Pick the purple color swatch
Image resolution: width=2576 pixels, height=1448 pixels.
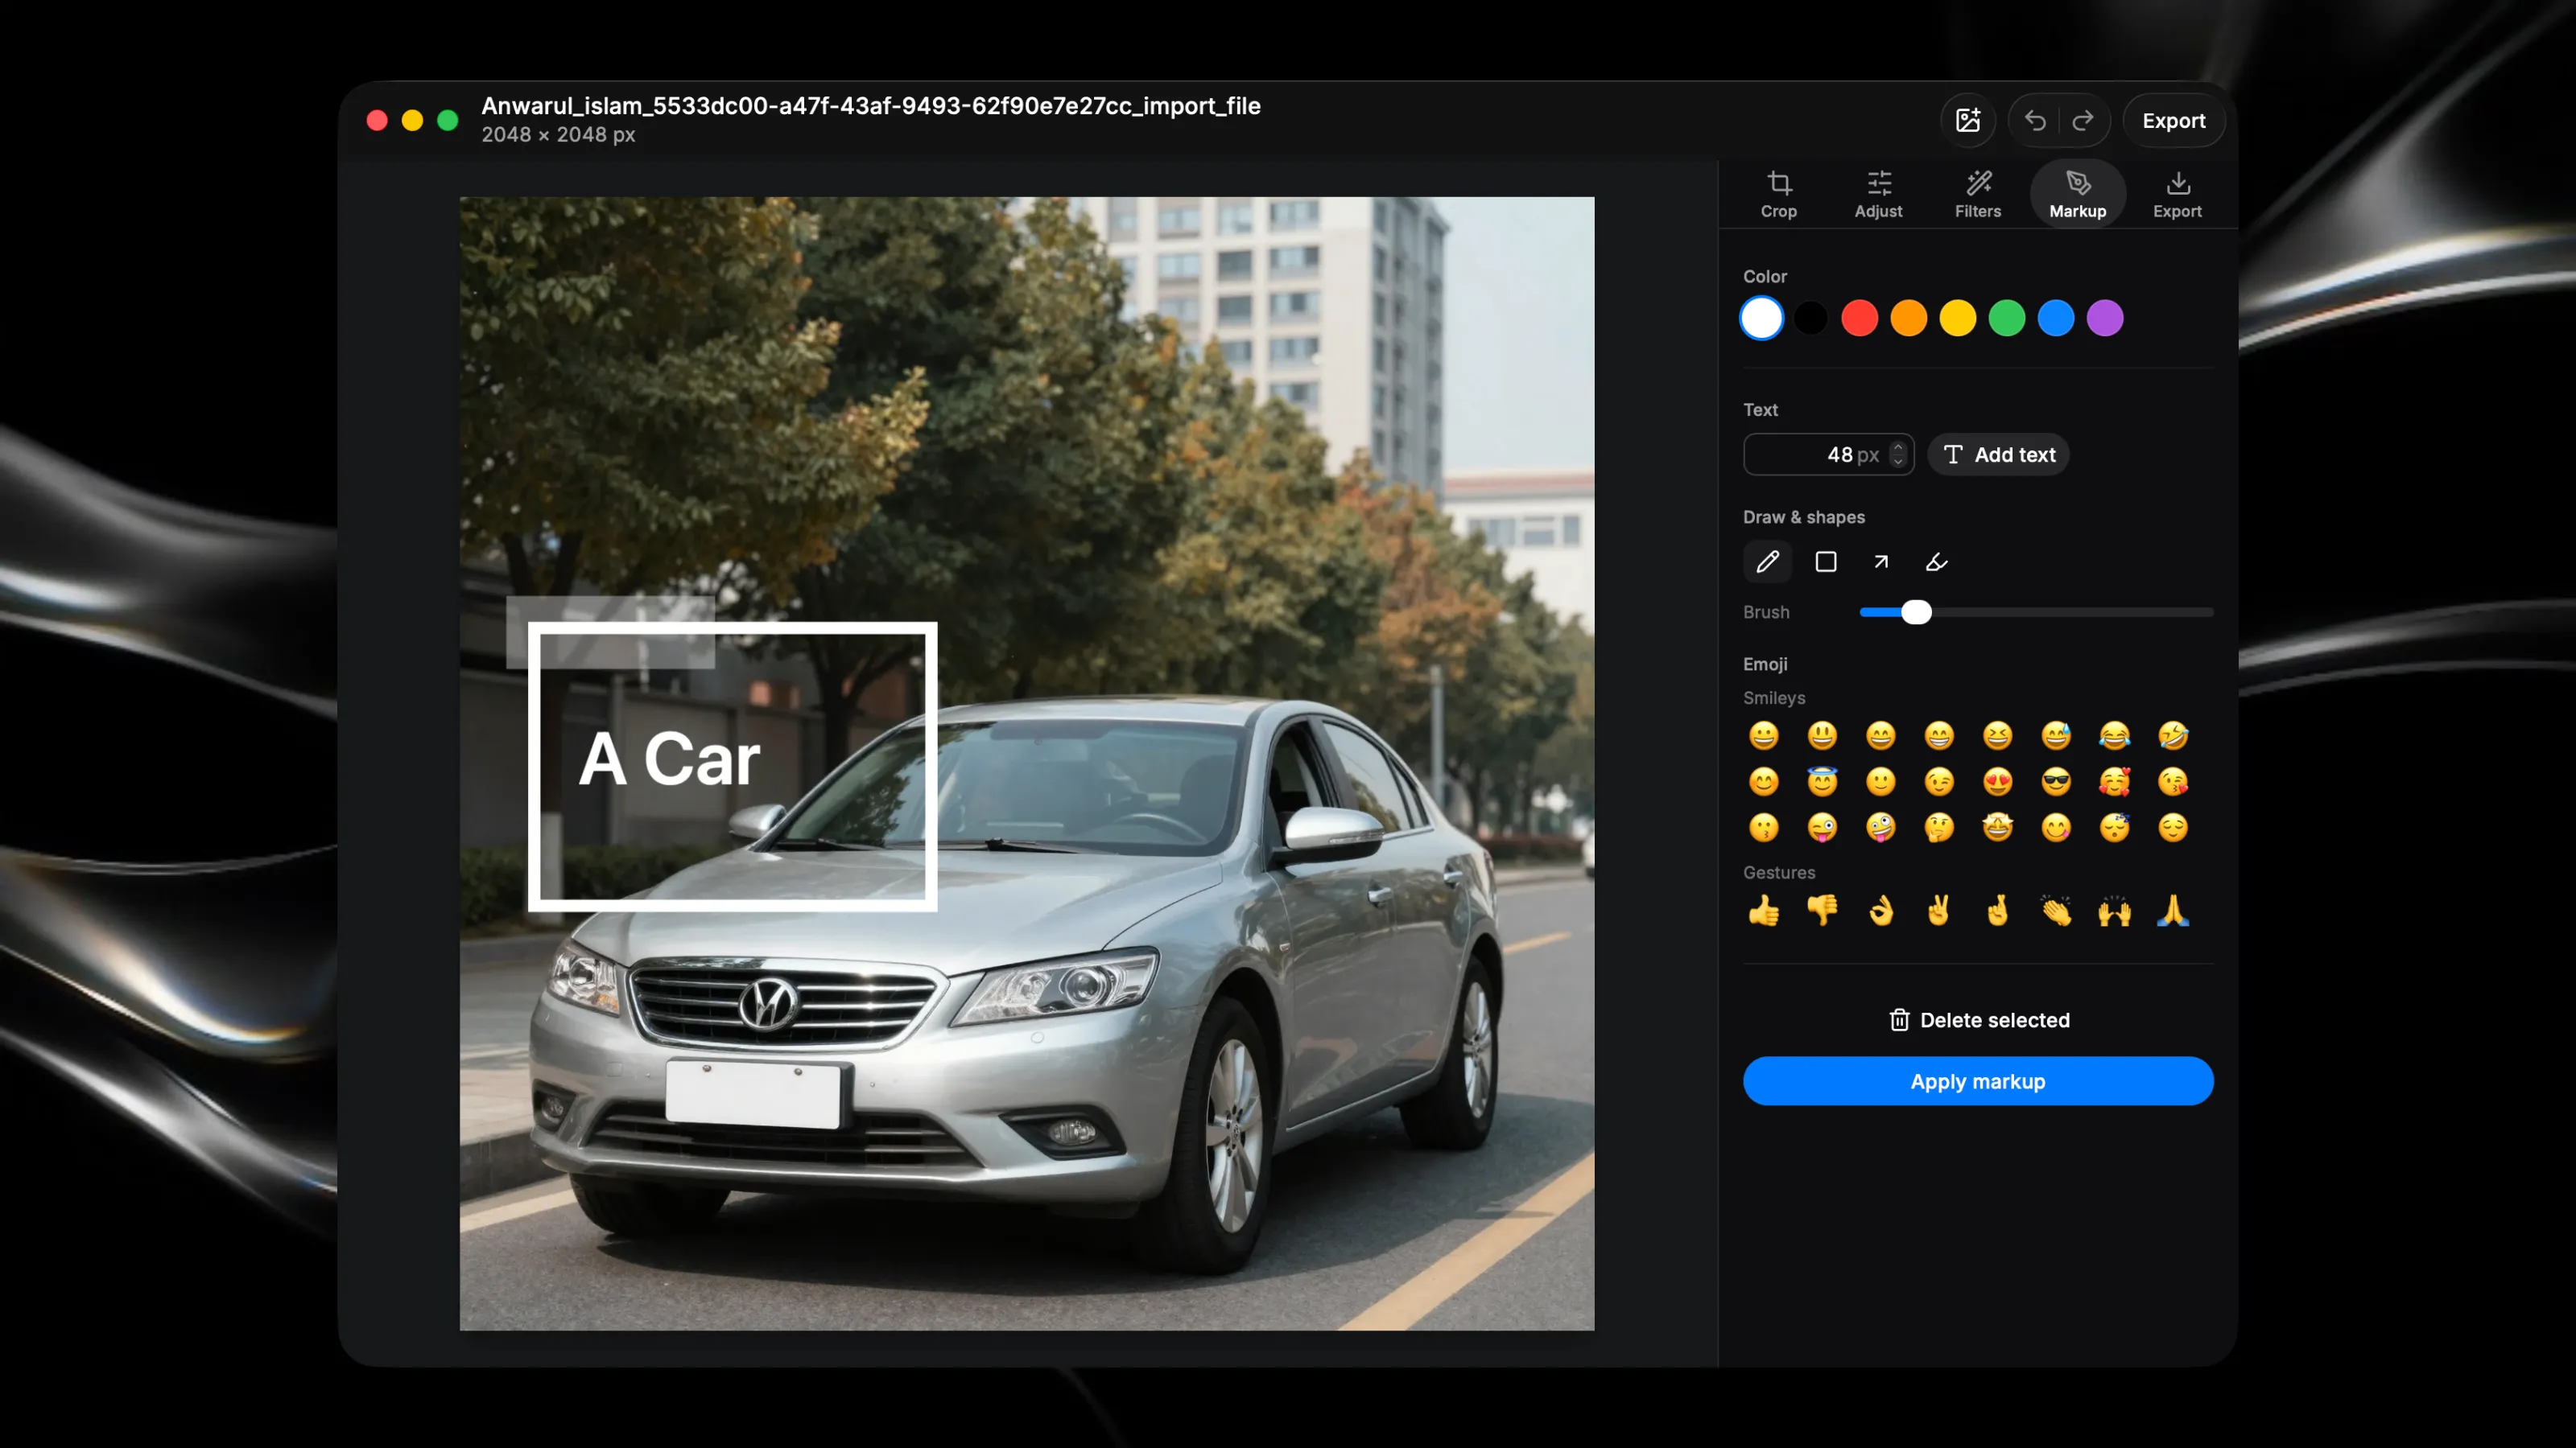2104,319
